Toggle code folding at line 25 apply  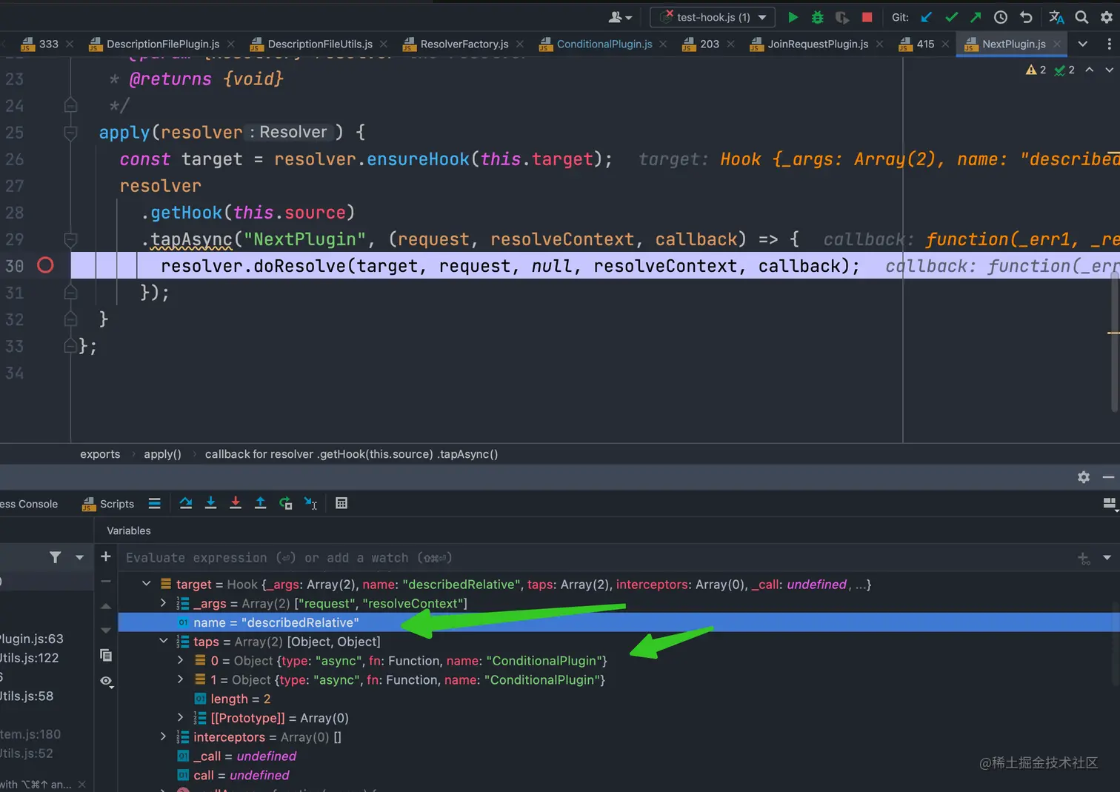coord(71,133)
